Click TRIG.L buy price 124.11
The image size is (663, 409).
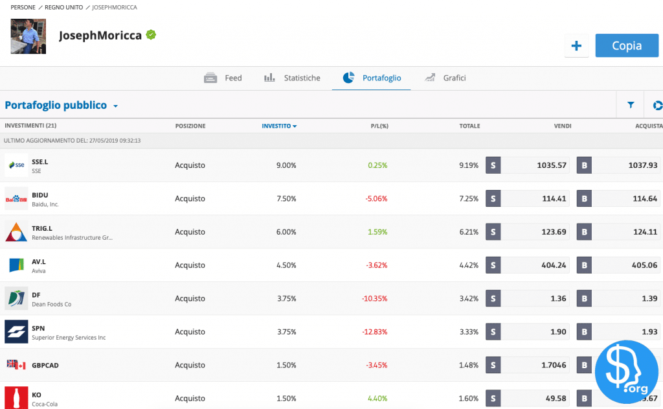tap(646, 232)
